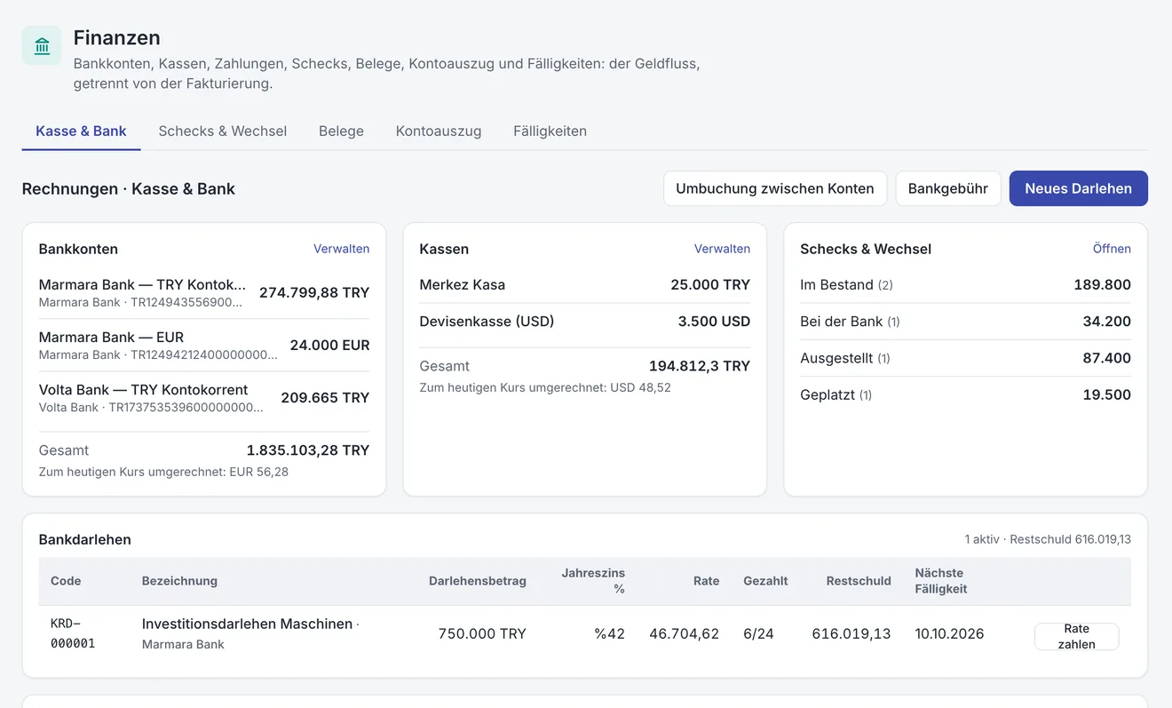This screenshot has width=1172, height=708.
Task: Click the 750.000 TRY loan amount
Action: [x=482, y=634]
